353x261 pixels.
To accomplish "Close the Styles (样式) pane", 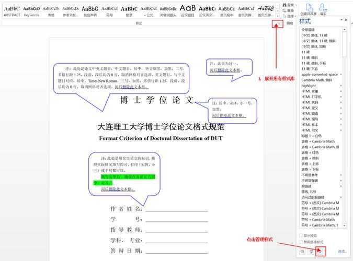I will (346, 20).
